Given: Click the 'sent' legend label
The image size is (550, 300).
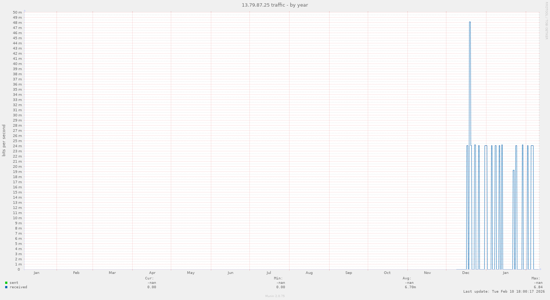Looking at the screenshot, I should tap(14, 283).
